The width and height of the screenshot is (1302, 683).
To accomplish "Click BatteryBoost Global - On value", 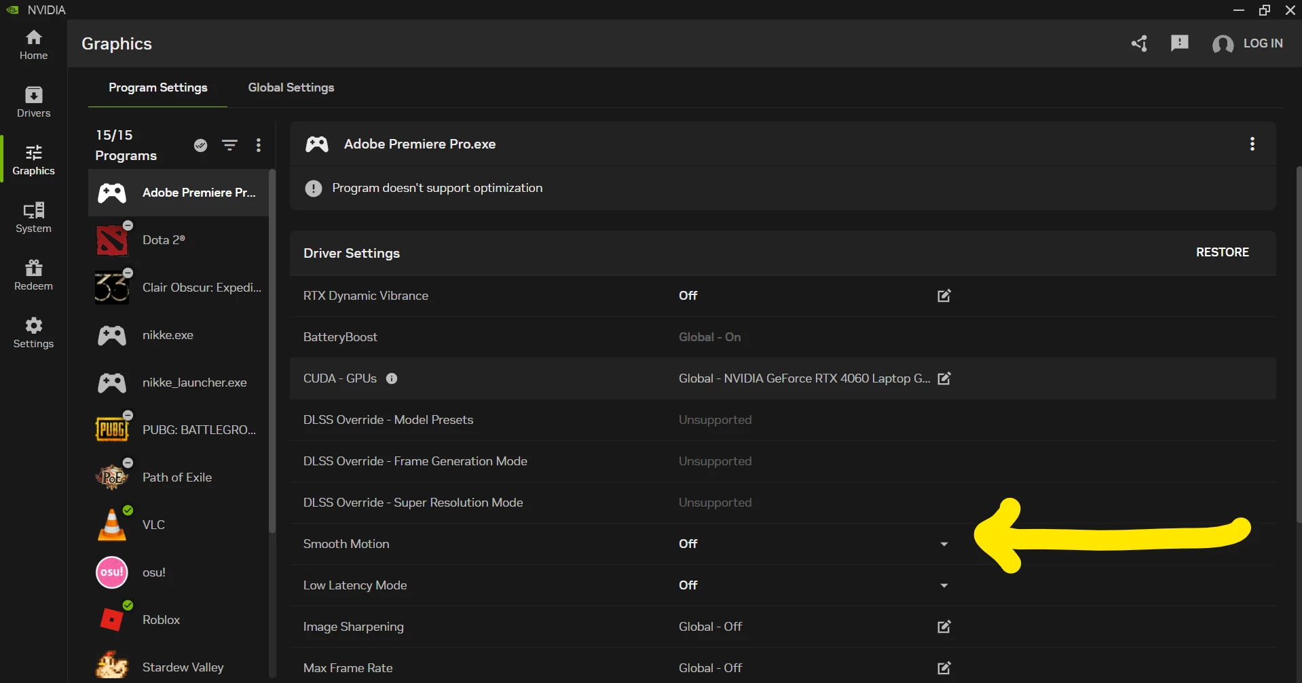I will tap(709, 337).
